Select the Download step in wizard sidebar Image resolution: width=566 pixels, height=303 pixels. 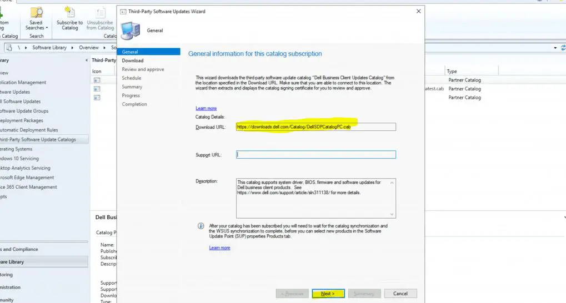133,60
